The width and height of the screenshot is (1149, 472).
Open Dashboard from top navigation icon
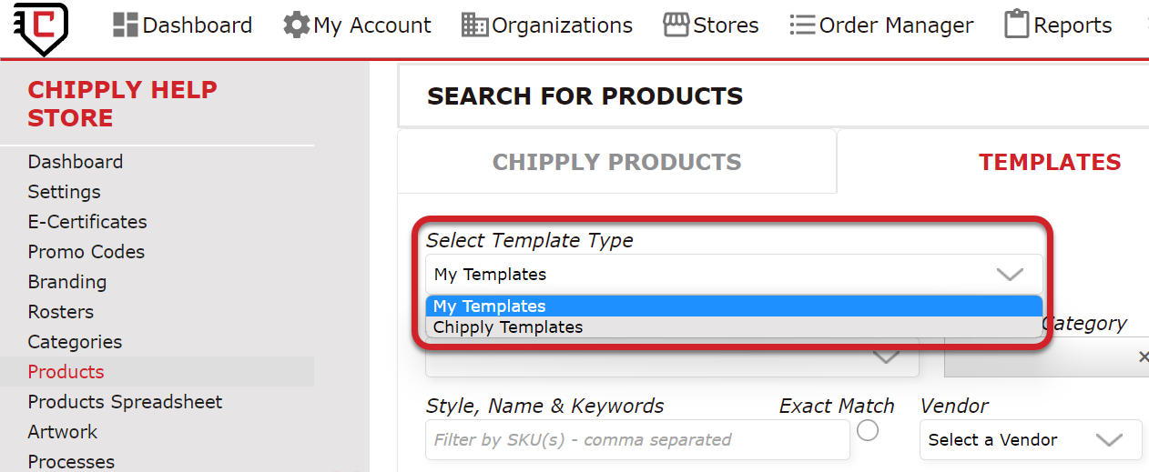[x=126, y=25]
